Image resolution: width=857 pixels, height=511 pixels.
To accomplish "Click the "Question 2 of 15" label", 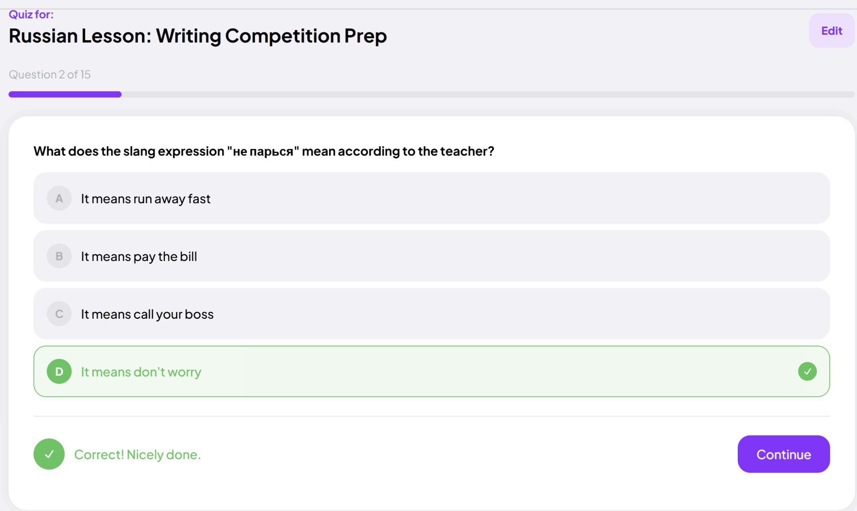I will pyautogui.click(x=50, y=75).
